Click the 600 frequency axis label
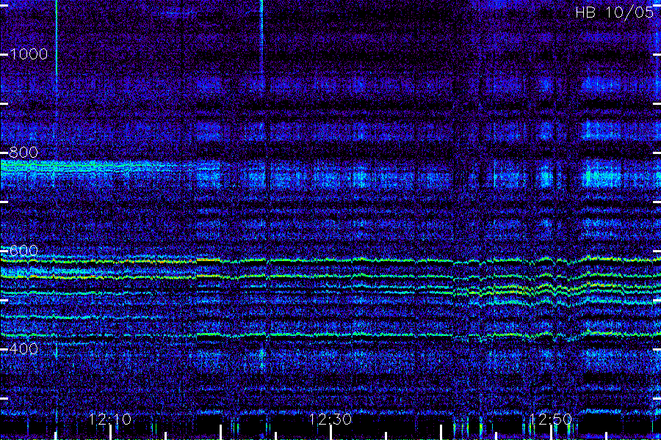 click(x=24, y=251)
